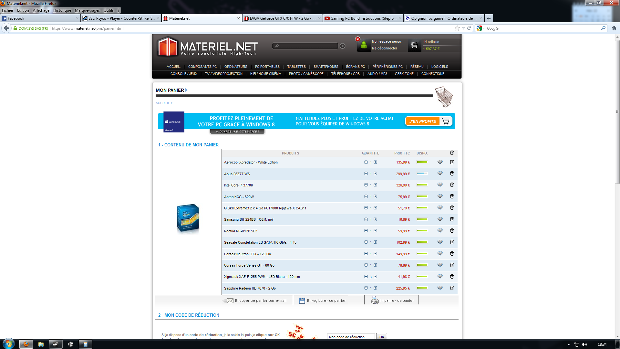Open the Marque-pages menu
The image size is (620, 349).
point(87,10)
